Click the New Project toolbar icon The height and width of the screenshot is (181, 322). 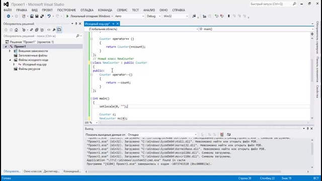coord(24,16)
